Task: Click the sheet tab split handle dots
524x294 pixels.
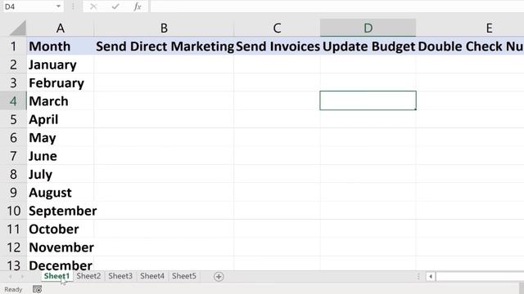Action: 418,276
